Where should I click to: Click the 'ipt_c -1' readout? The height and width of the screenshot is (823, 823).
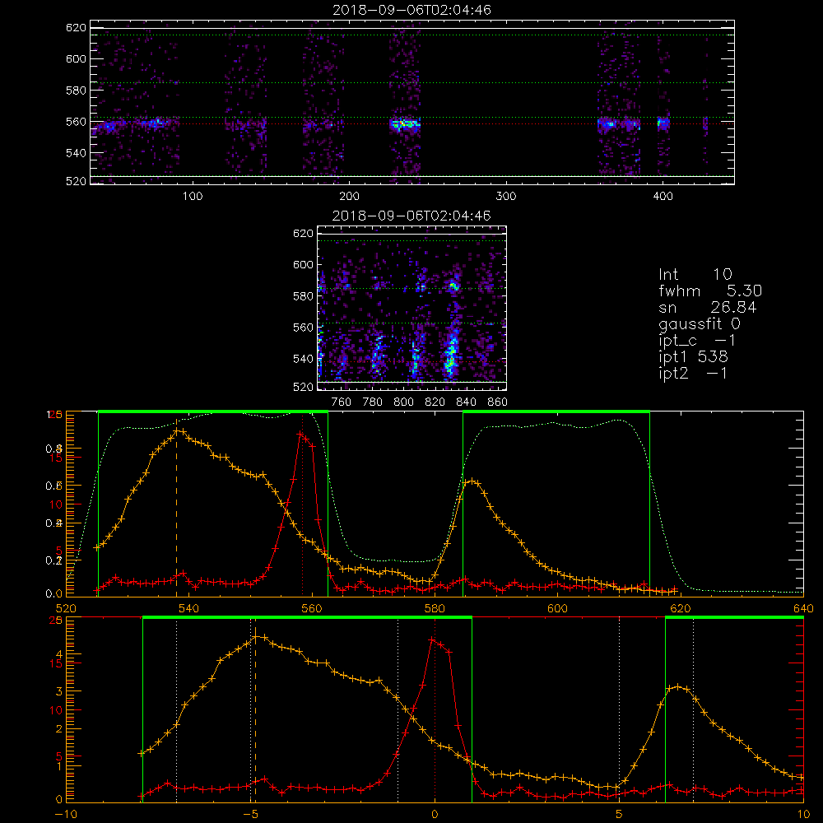pos(698,341)
